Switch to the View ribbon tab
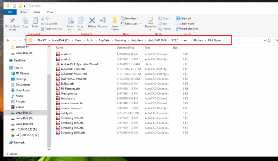The height and width of the screenshot is (161, 278). [x=50, y=12]
